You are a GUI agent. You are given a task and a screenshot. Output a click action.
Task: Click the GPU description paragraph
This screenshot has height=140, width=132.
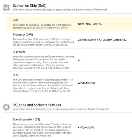tap(43, 85)
